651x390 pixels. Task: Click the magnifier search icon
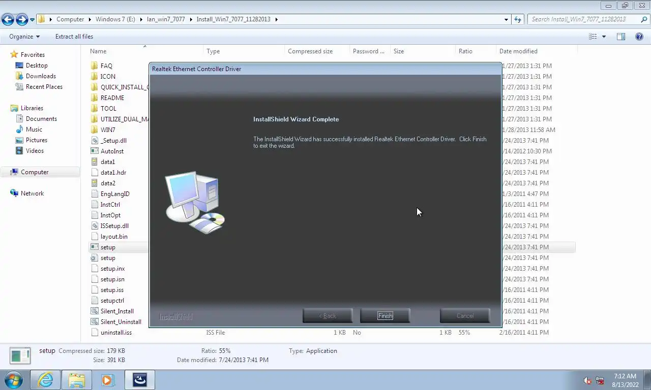(x=644, y=19)
